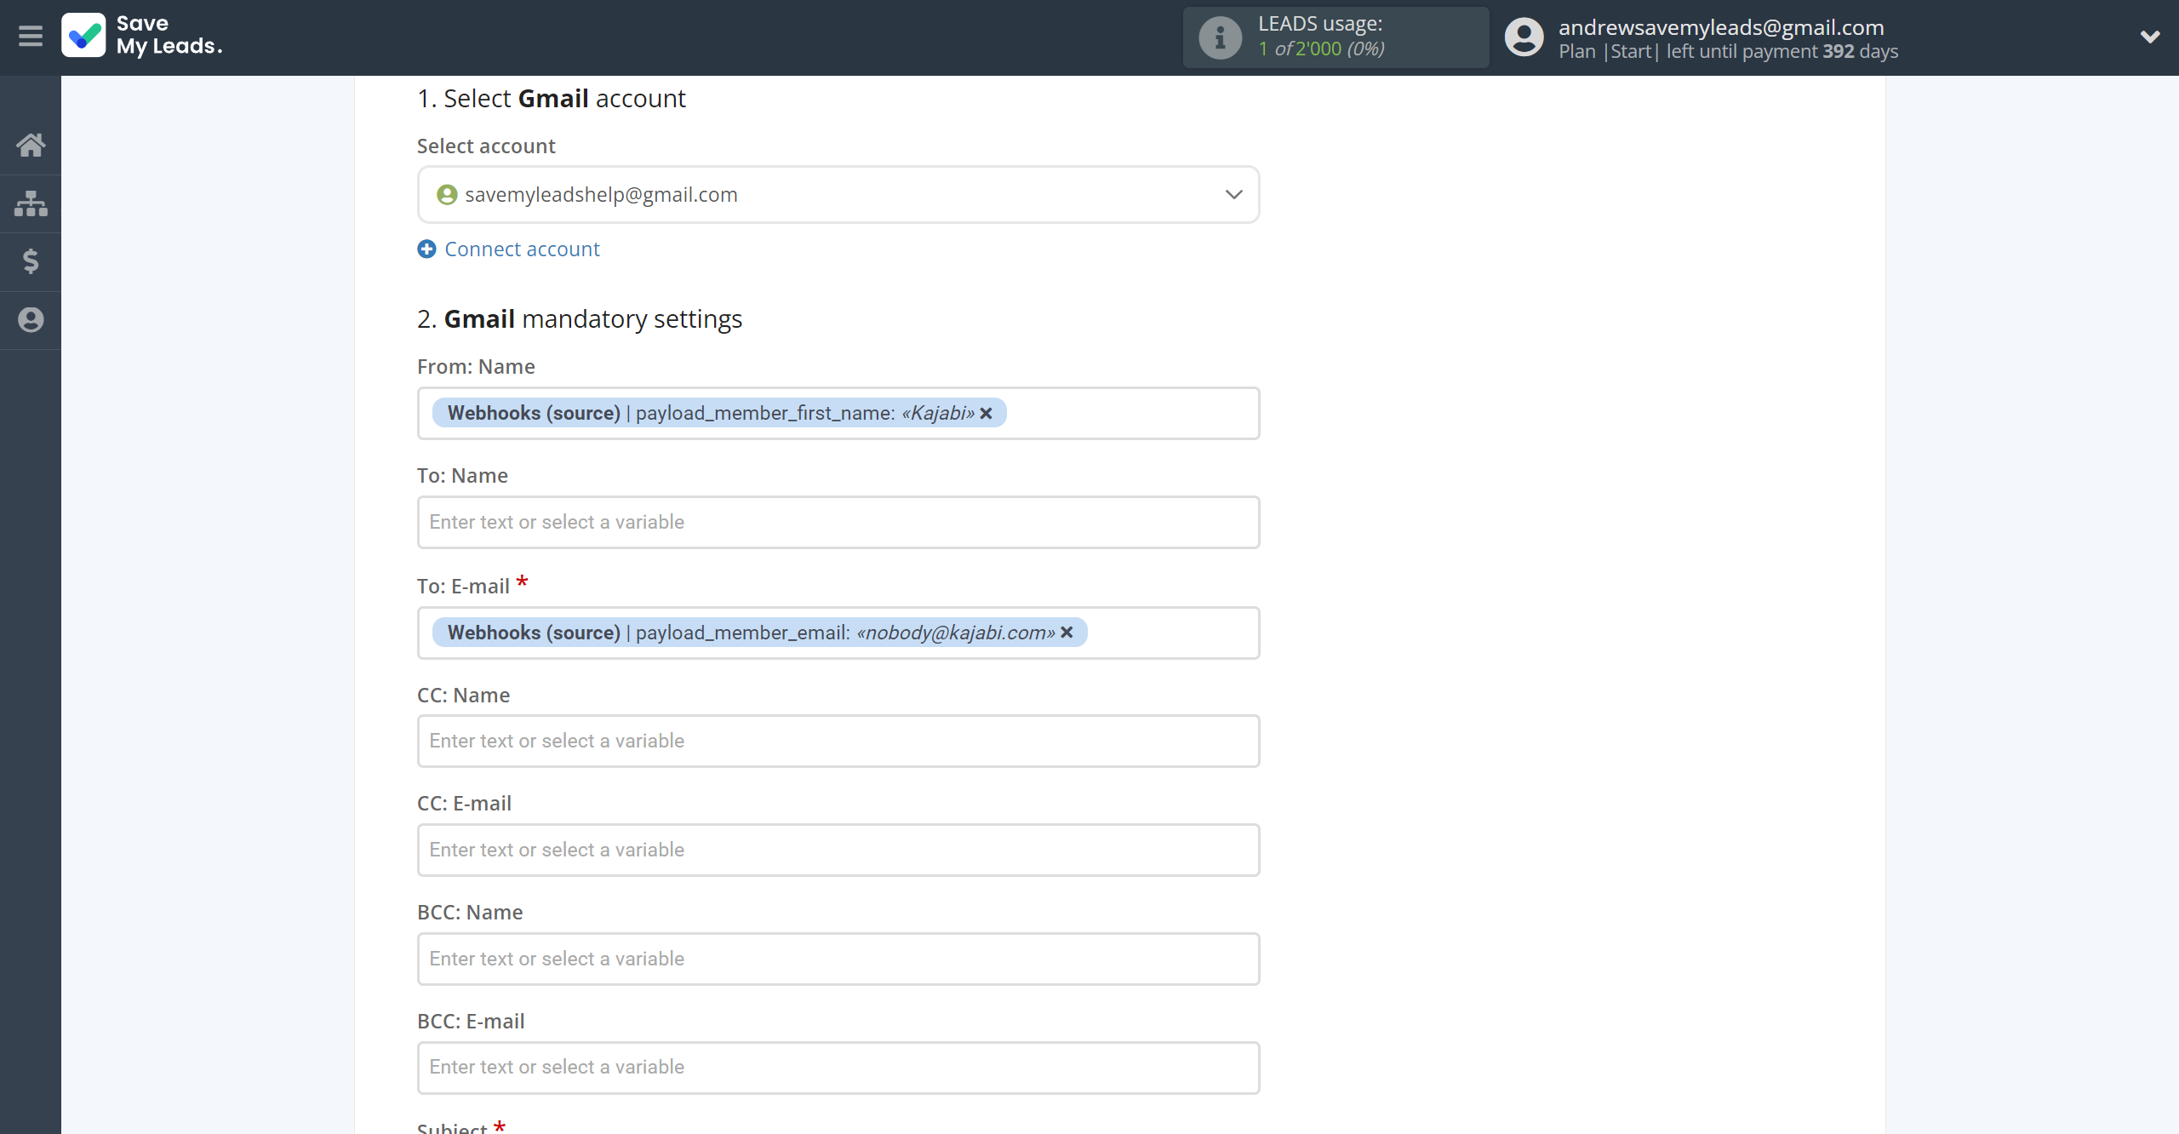Open the connections sitemap icon

(x=31, y=203)
